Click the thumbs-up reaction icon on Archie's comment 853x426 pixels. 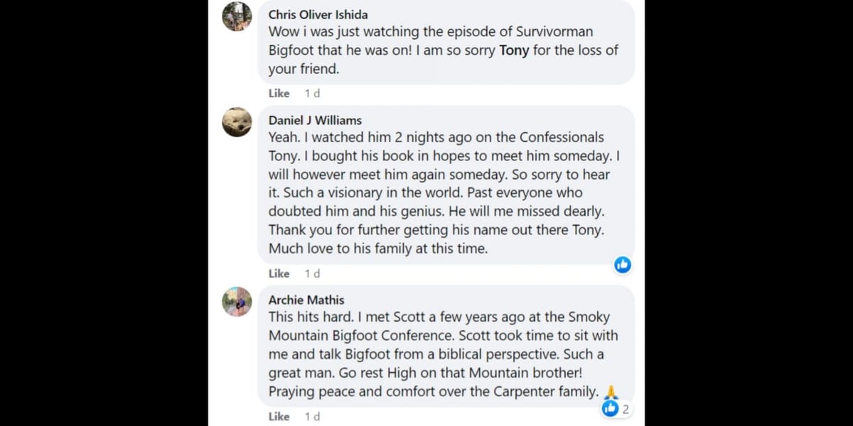[x=610, y=408]
